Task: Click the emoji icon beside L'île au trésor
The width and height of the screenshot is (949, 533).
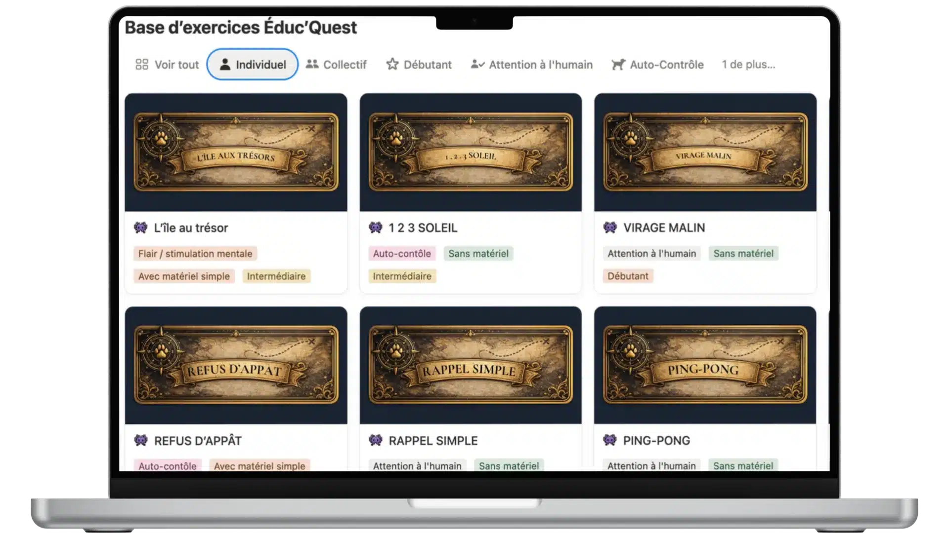Action: [x=140, y=228]
